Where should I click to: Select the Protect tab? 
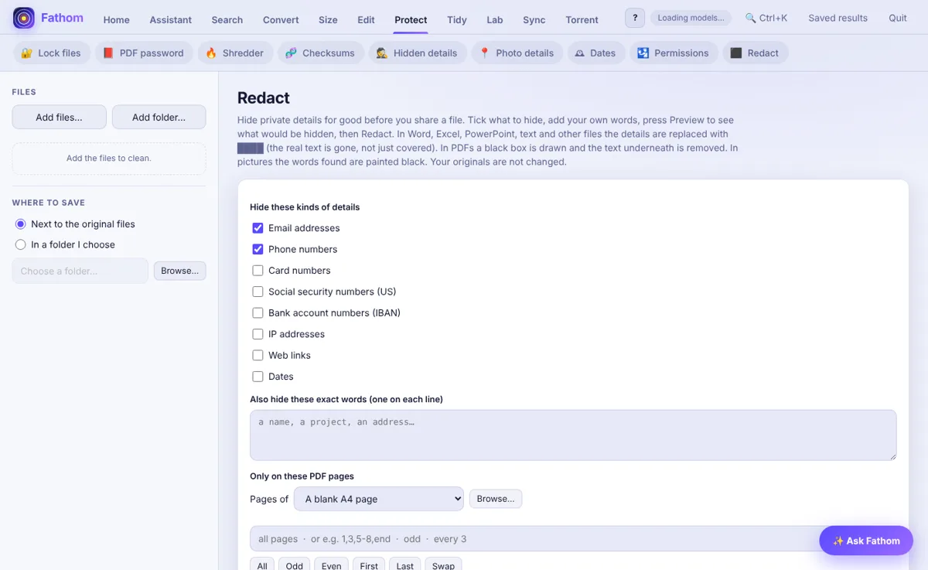411,20
